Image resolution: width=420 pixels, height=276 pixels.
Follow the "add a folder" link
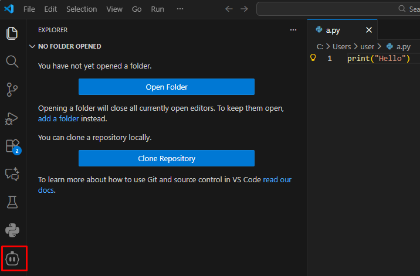coord(58,118)
